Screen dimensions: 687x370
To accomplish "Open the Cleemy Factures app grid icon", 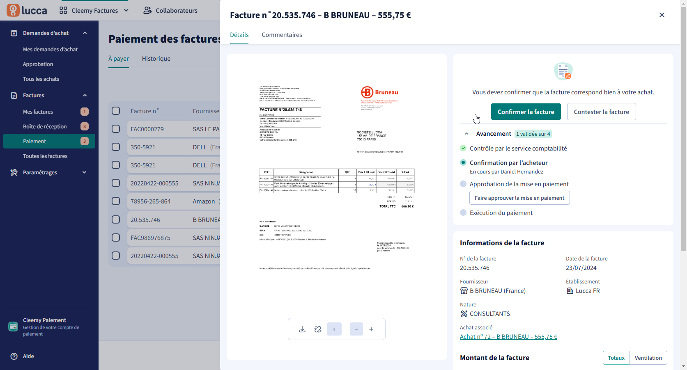I will [63, 10].
